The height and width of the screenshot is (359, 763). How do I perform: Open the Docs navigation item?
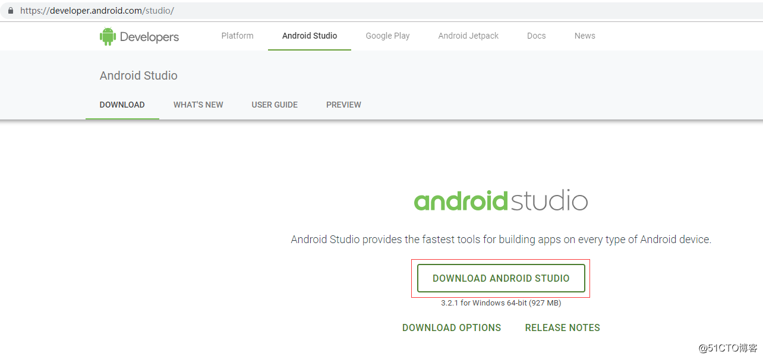[537, 36]
